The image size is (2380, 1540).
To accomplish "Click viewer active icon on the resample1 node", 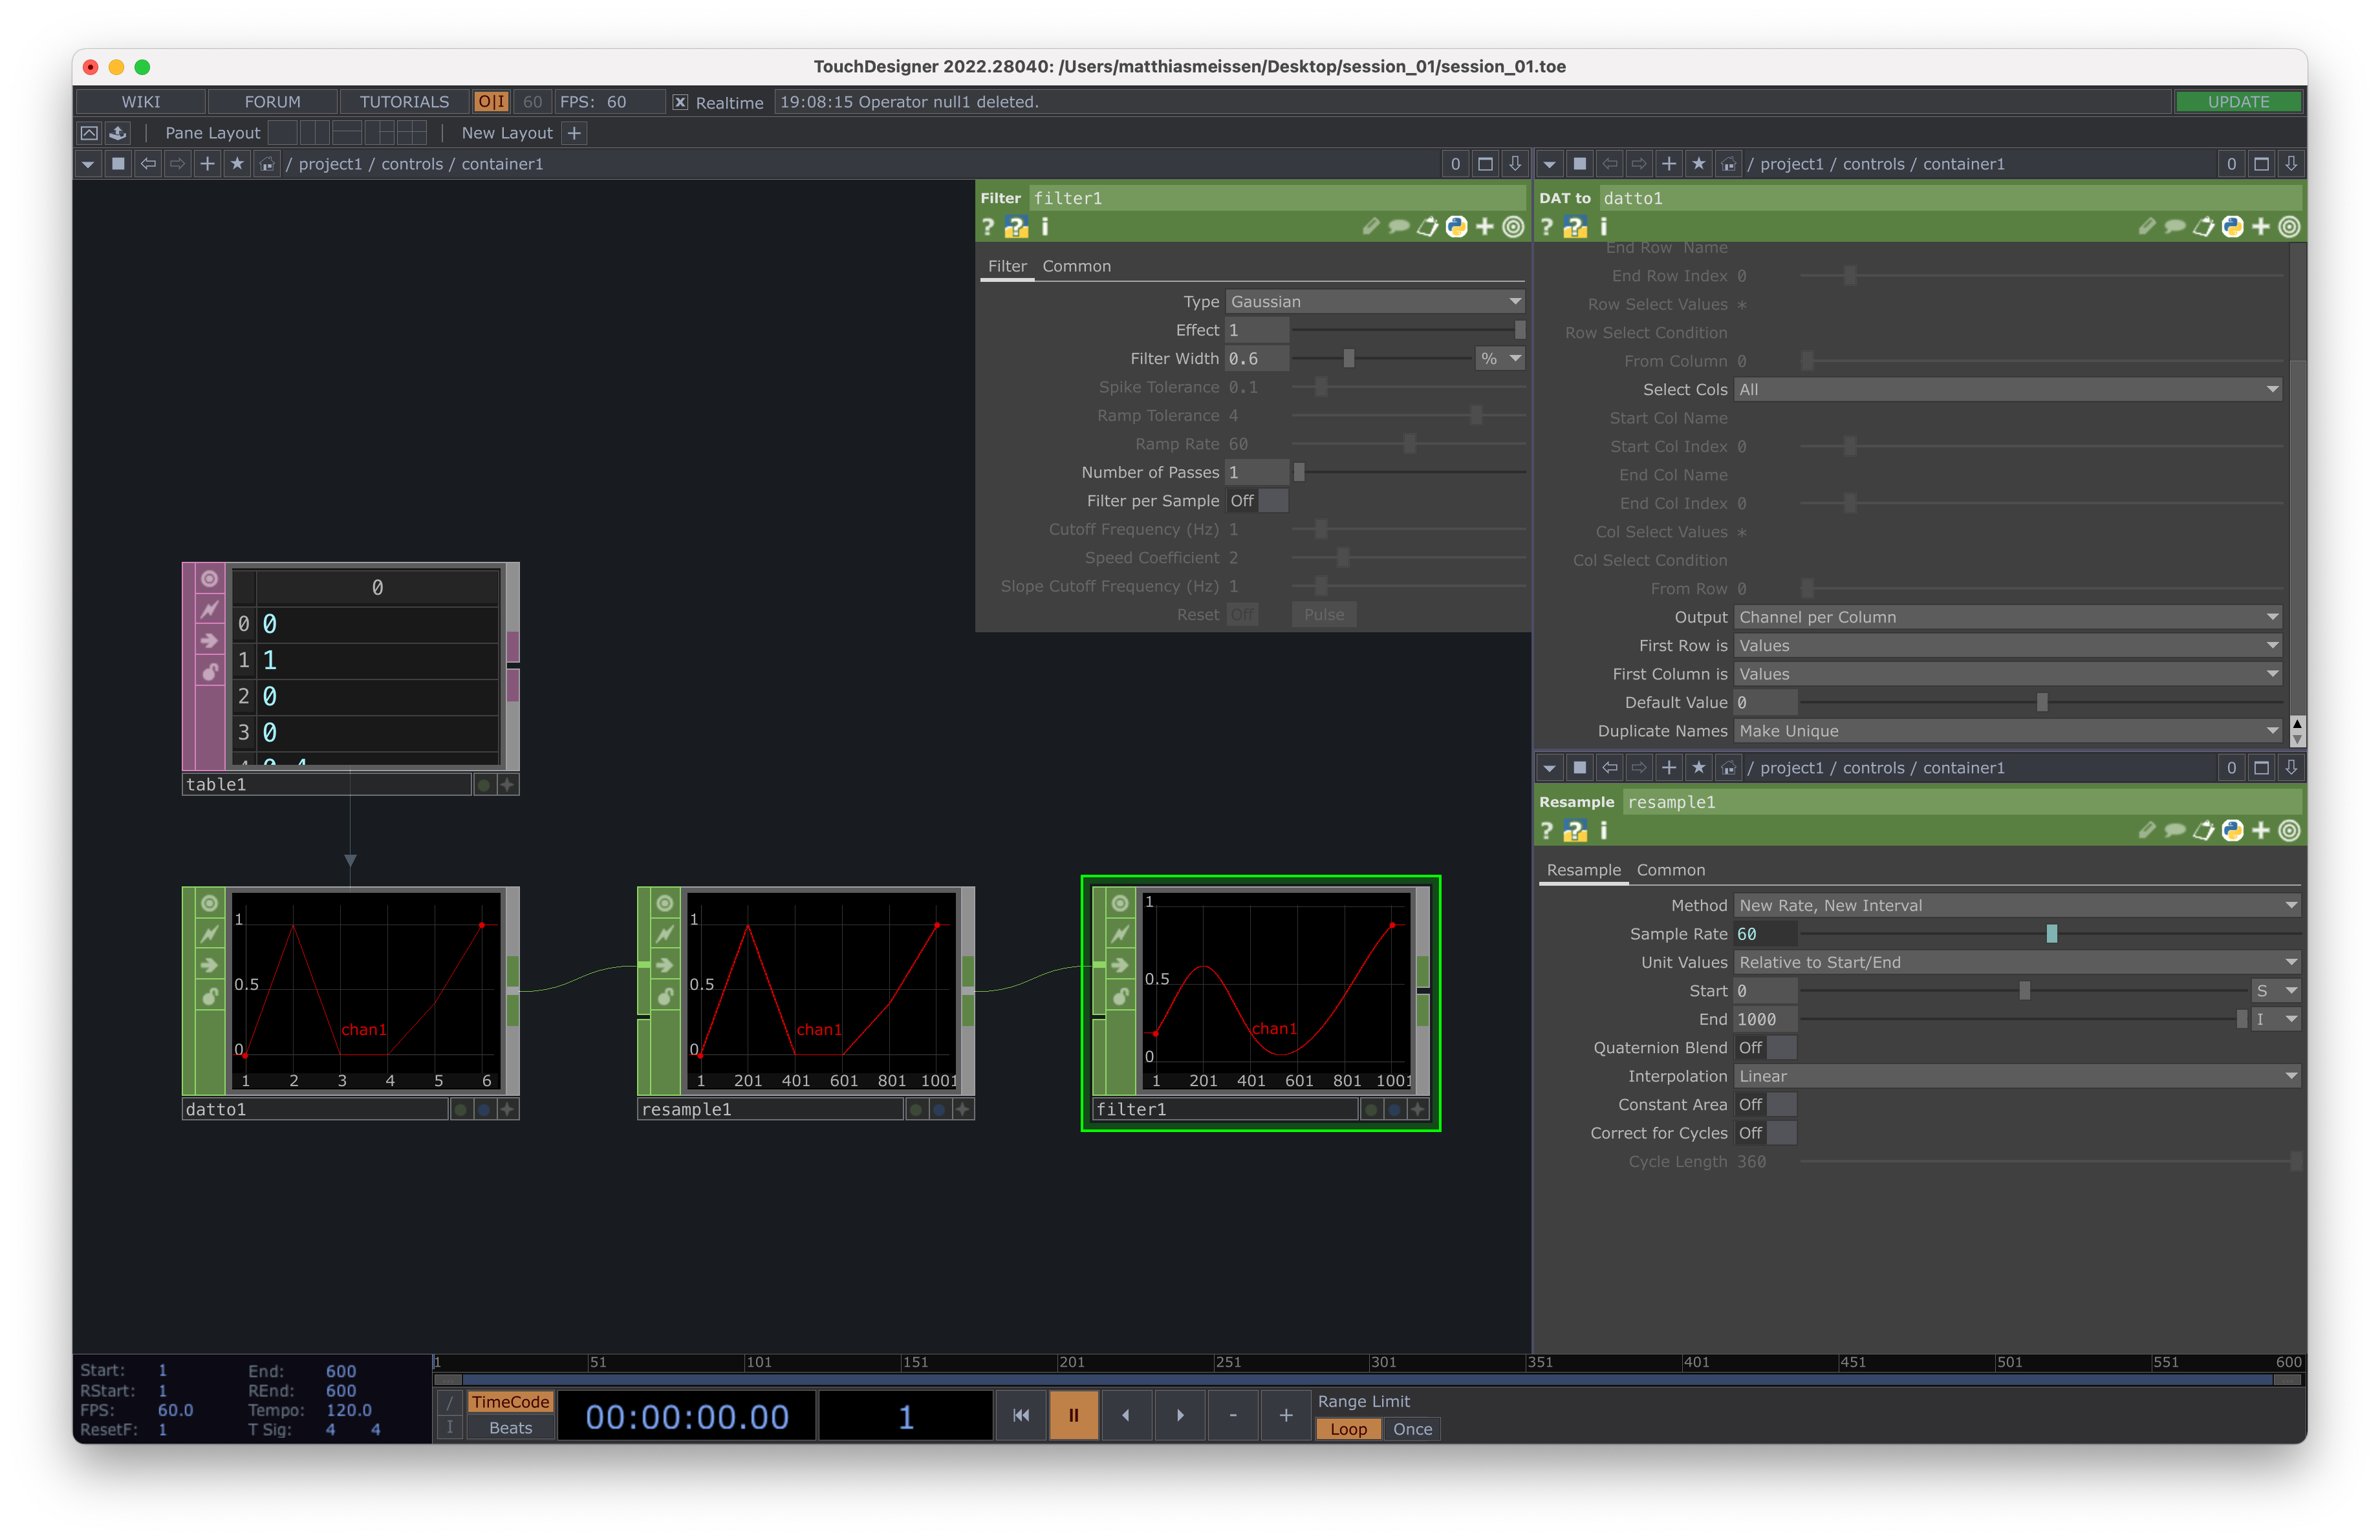I will pos(664,903).
